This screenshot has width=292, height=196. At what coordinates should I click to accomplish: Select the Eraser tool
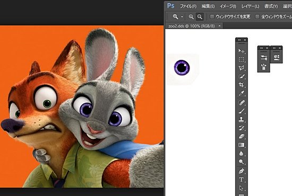pyautogui.click(x=242, y=137)
